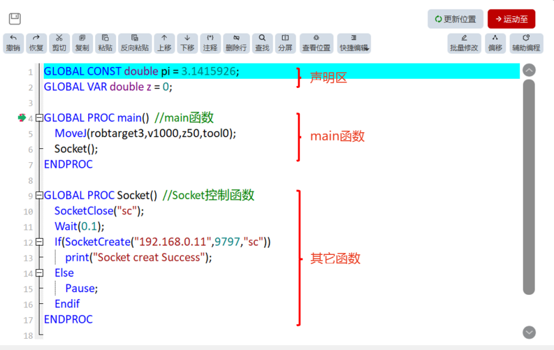Open search with 查找 icon
The image size is (554, 350).
pos(262,44)
